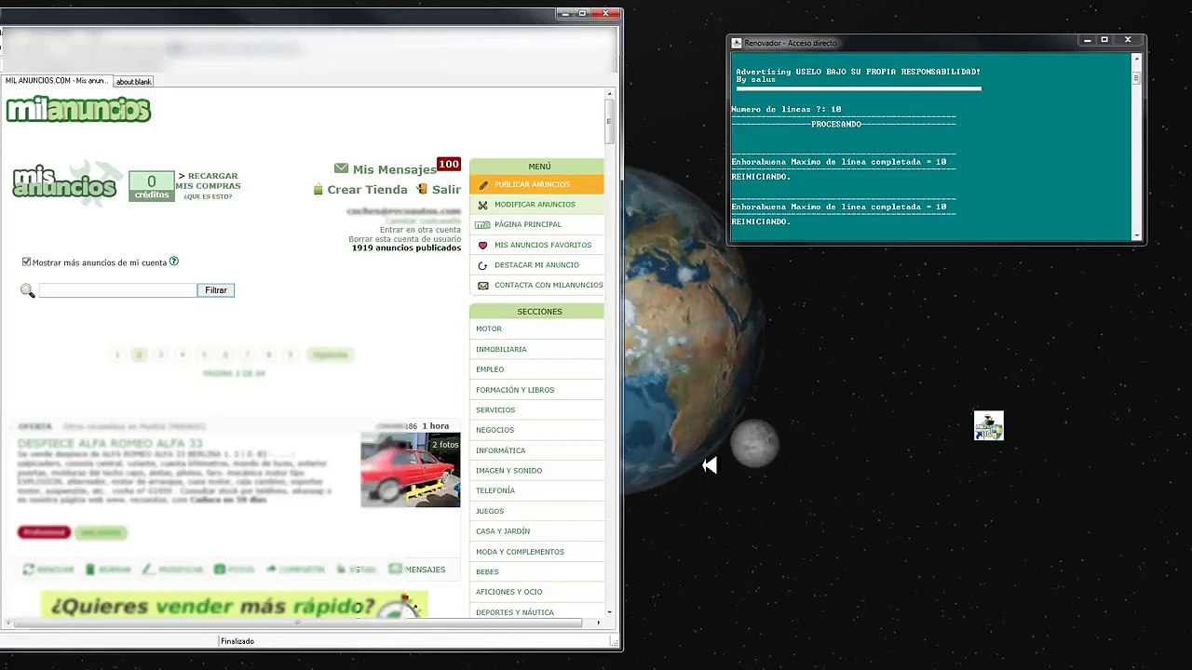Click the Renovador window title bar icon
This screenshot has width=1192, height=670.
[737, 43]
